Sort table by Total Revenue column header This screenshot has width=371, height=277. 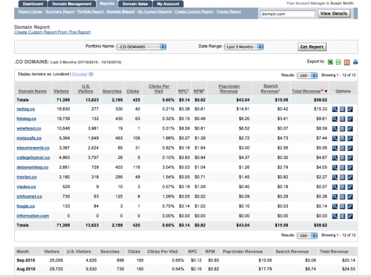pos(306,91)
